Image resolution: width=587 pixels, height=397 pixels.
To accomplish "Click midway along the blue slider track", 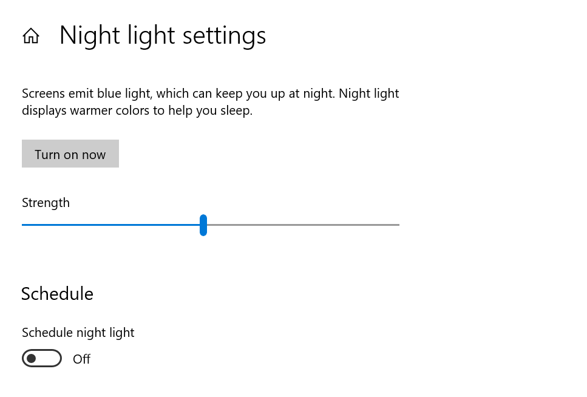I will coord(111,225).
